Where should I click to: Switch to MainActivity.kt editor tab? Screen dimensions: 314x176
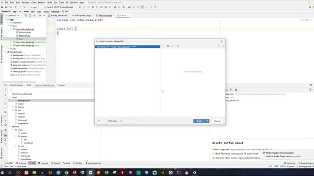tap(105, 15)
